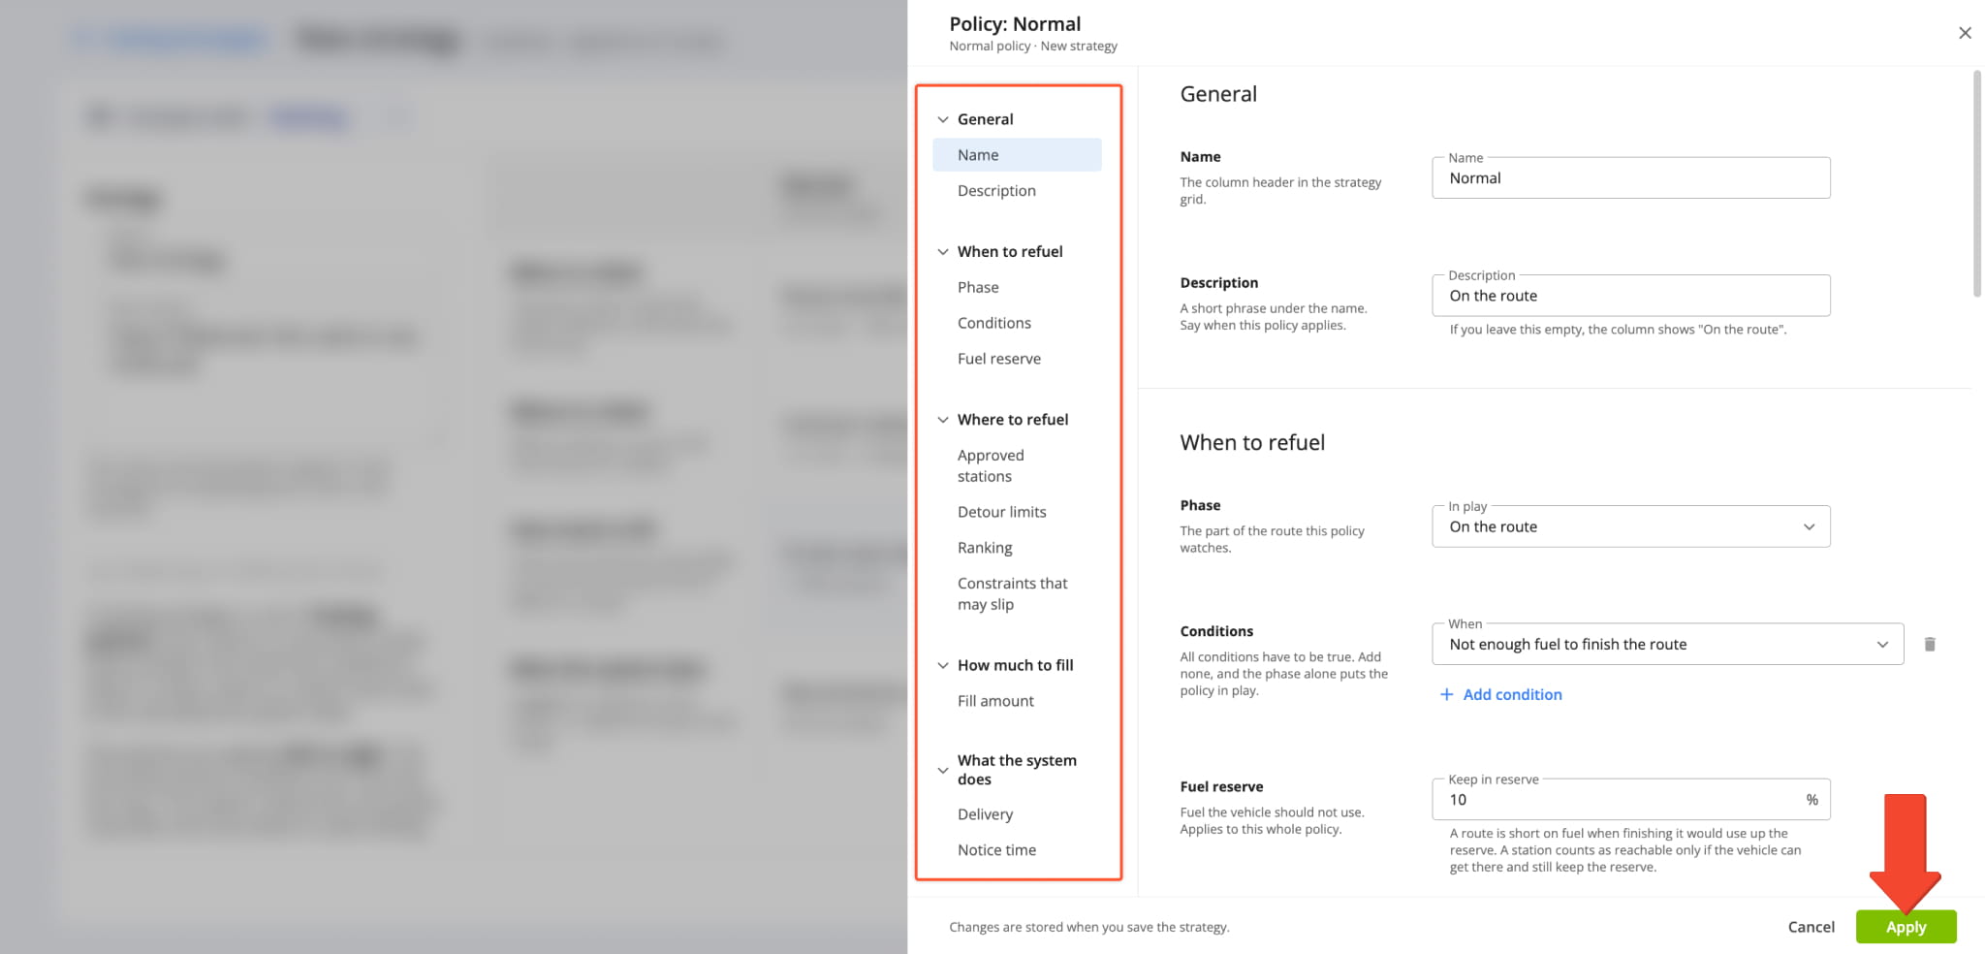This screenshot has height=954, width=1985.
Task: Open the In play phase dropdown
Action: pos(1631,526)
